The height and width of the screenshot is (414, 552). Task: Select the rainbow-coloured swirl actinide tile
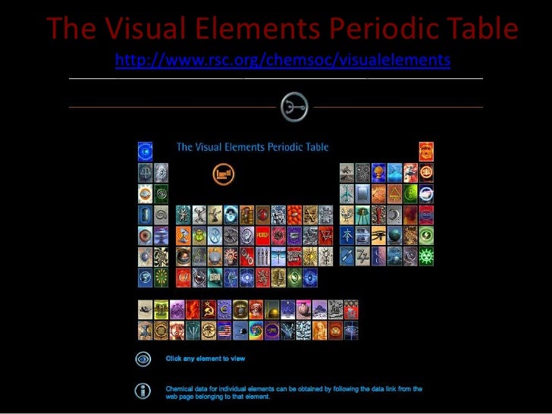pos(256,331)
